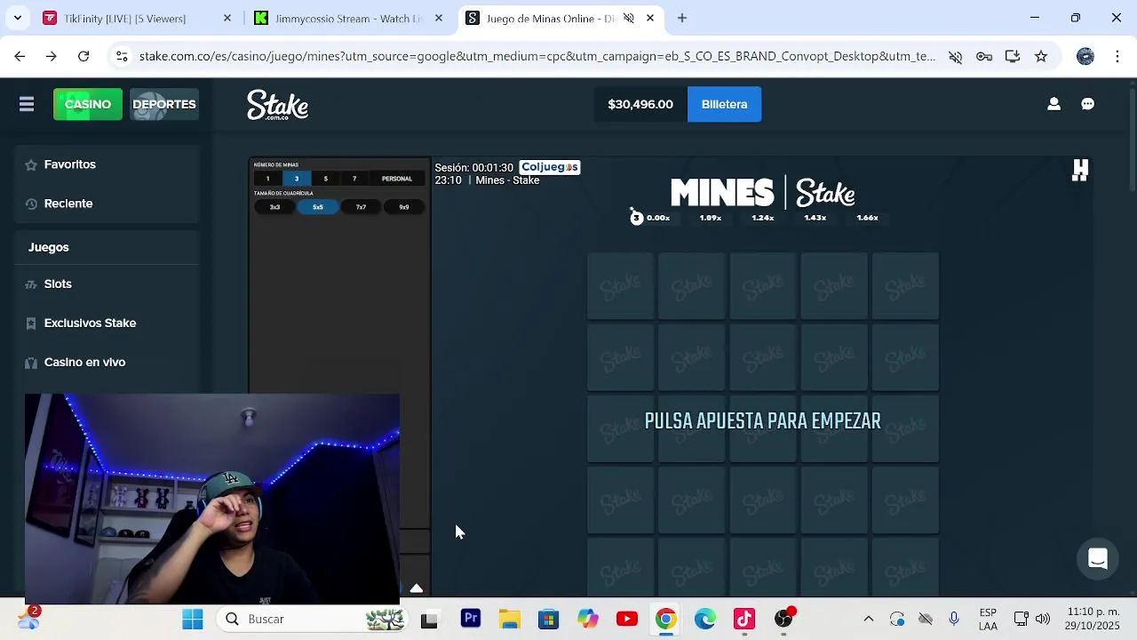Open the live support chat widget
1137x640 pixels.
click(1098, 559)
